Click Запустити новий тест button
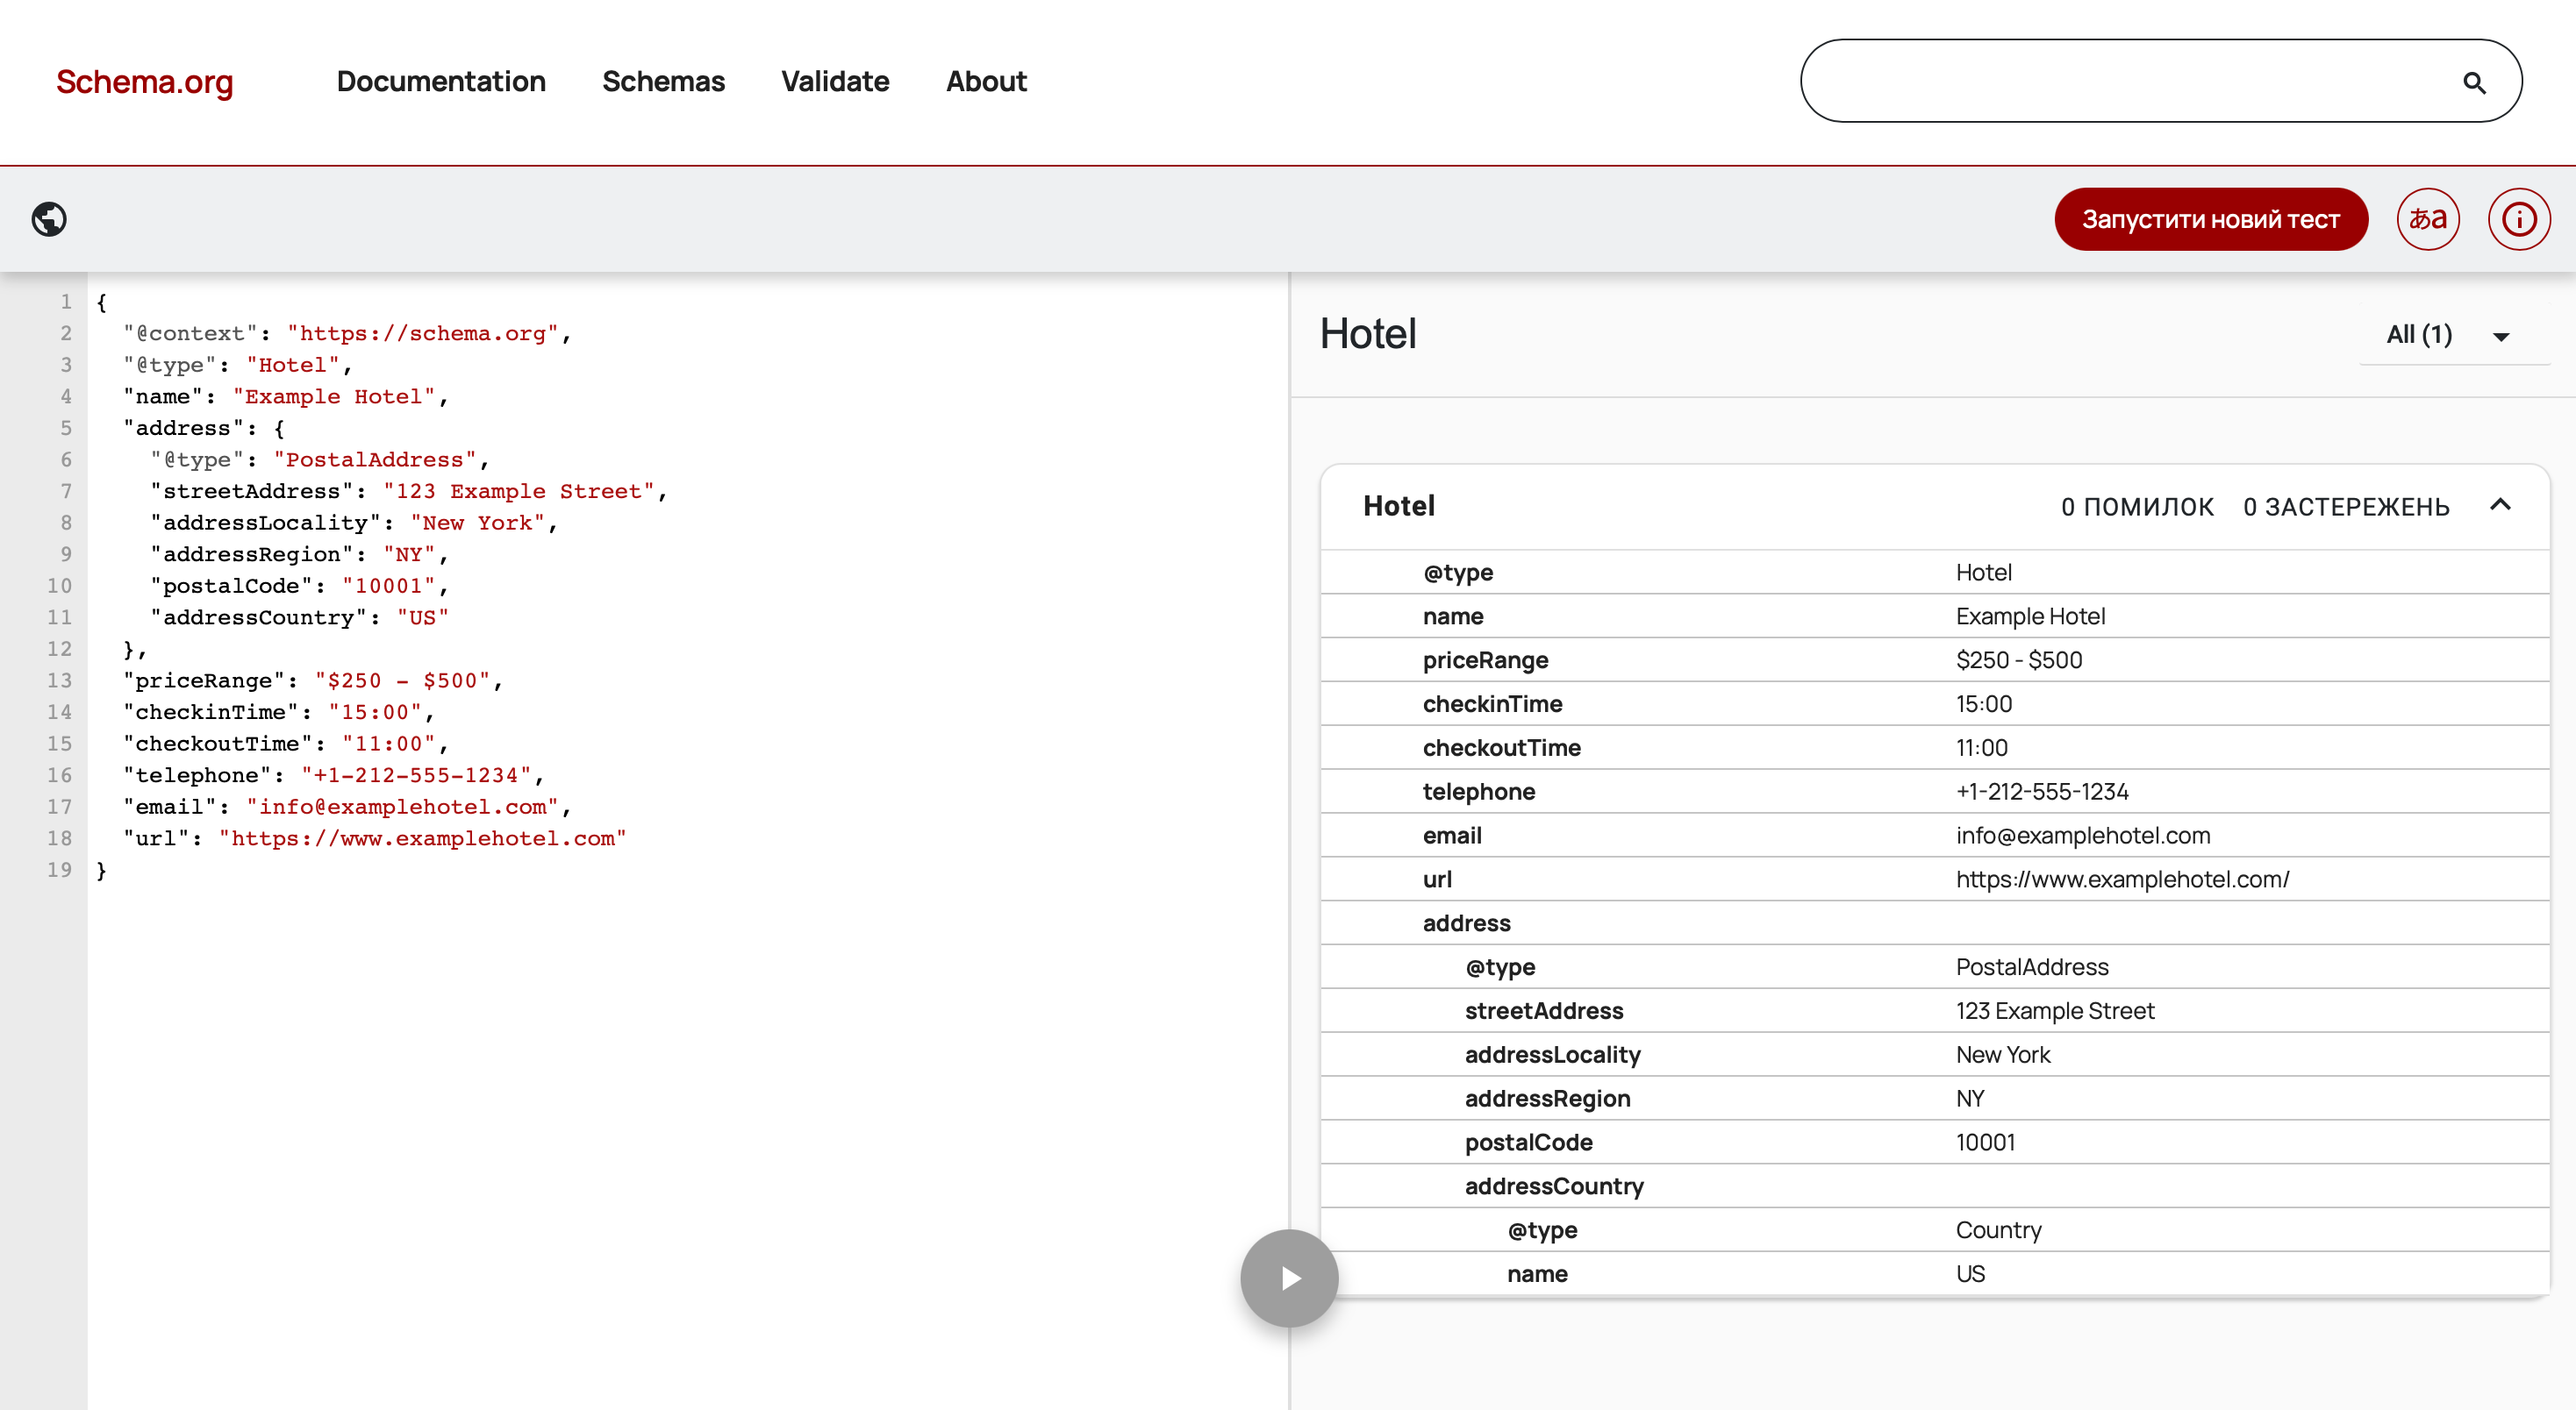Screen dimensions: 2576x1410 coord(2210,219)
